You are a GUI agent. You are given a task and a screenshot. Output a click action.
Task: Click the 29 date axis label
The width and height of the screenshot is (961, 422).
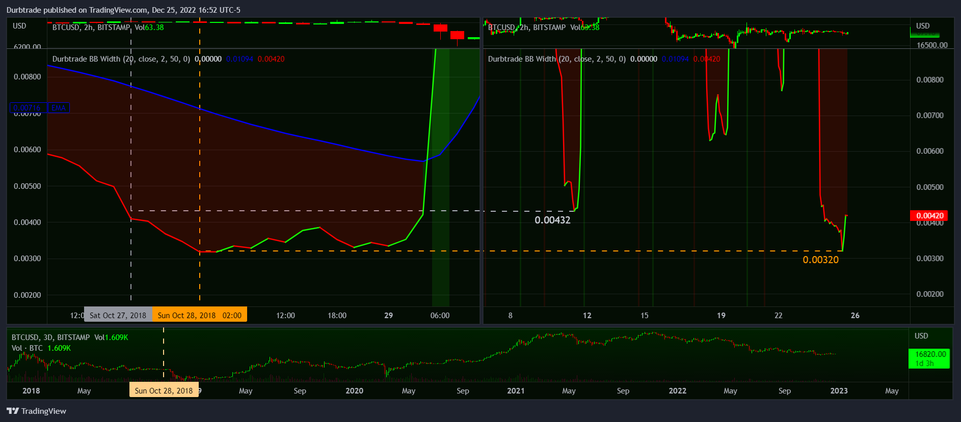388,315
